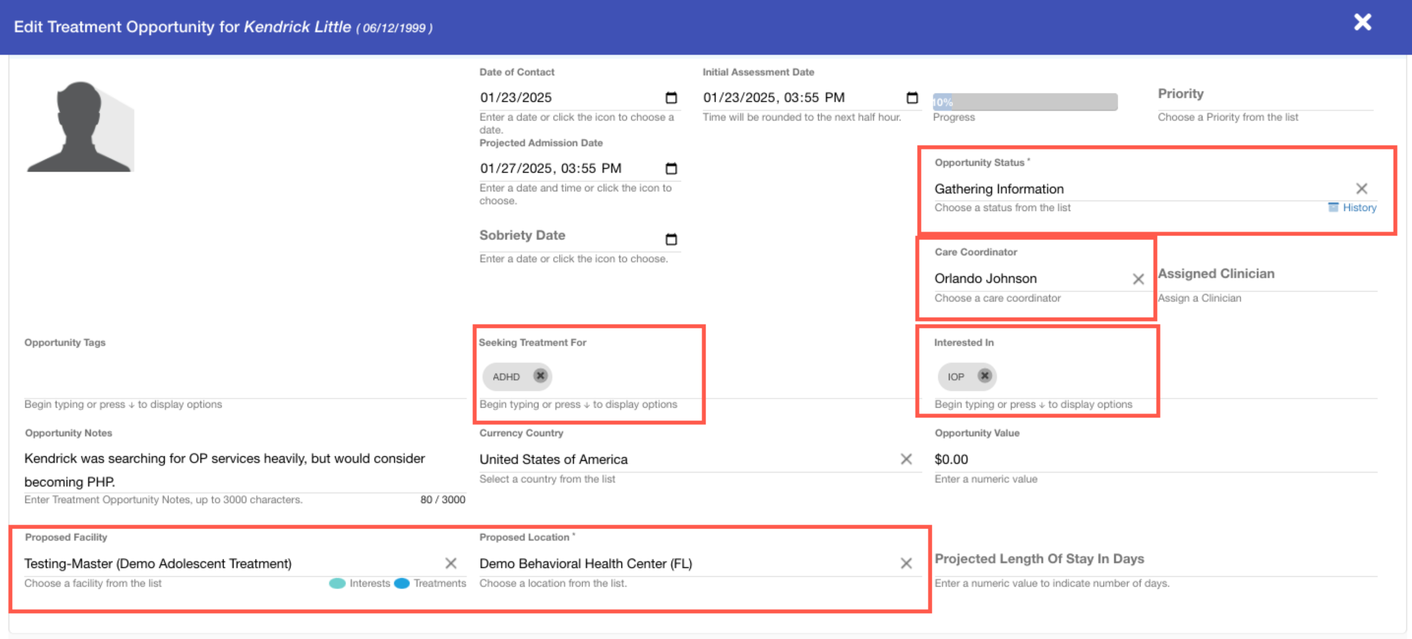This screenshot has width=1412, height=639.
Task: Clear the Gathering Information status
Action: pyautogui.click(x=1361, y=189)
